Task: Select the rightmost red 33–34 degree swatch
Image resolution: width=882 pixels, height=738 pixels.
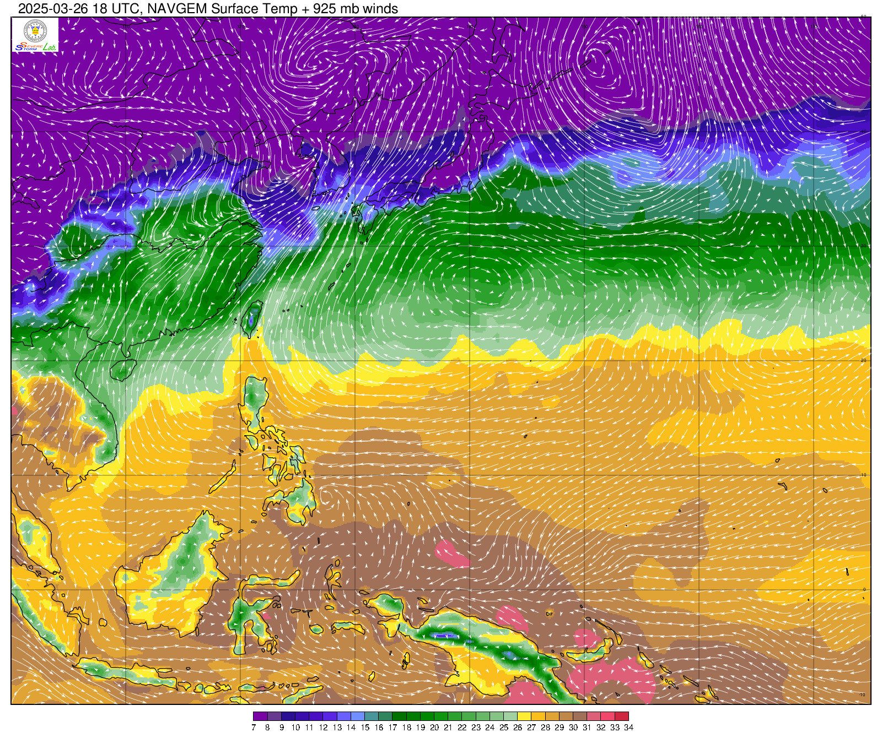Action: [x=622, y=717]
